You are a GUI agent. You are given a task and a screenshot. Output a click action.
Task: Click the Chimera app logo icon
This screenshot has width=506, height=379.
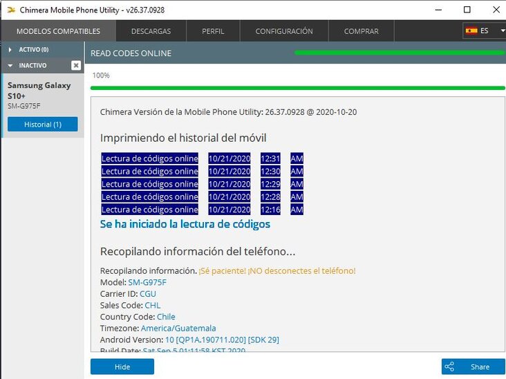tap(11, 10)
